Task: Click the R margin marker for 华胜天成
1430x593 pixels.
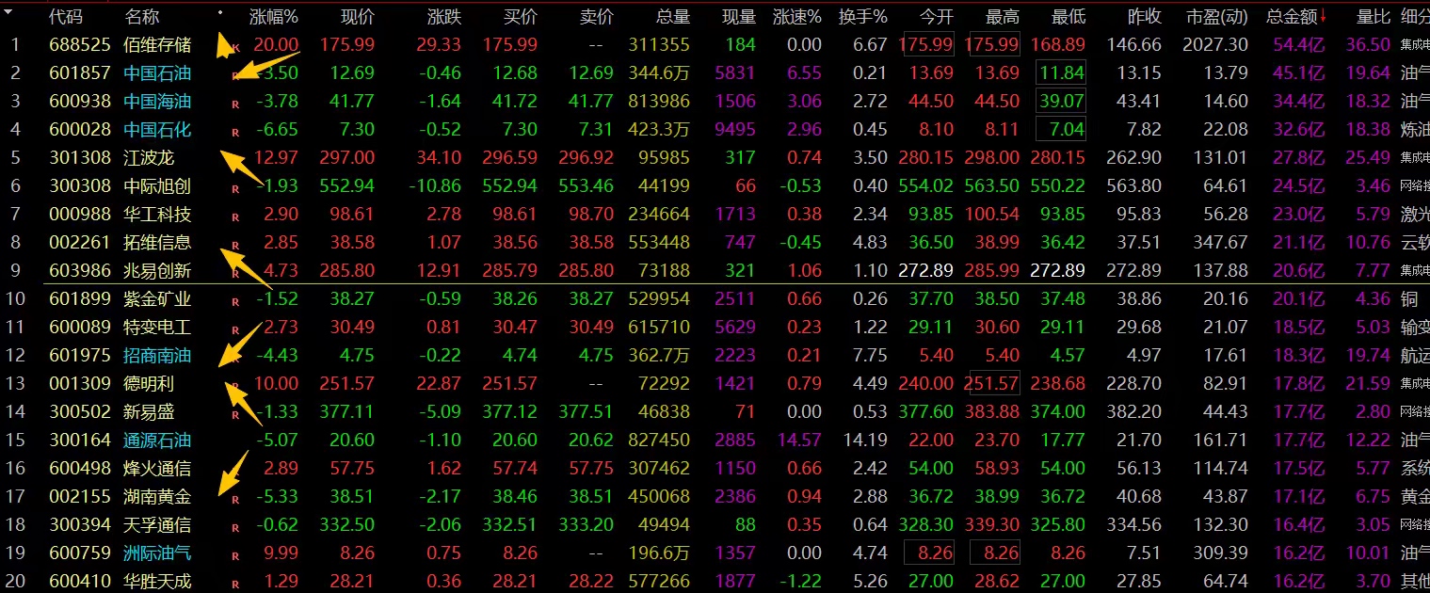Action: pos(235,585)
